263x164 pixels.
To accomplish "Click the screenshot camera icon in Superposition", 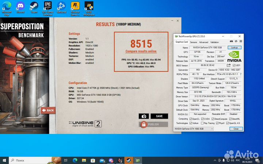I will (x=144, y=116).
